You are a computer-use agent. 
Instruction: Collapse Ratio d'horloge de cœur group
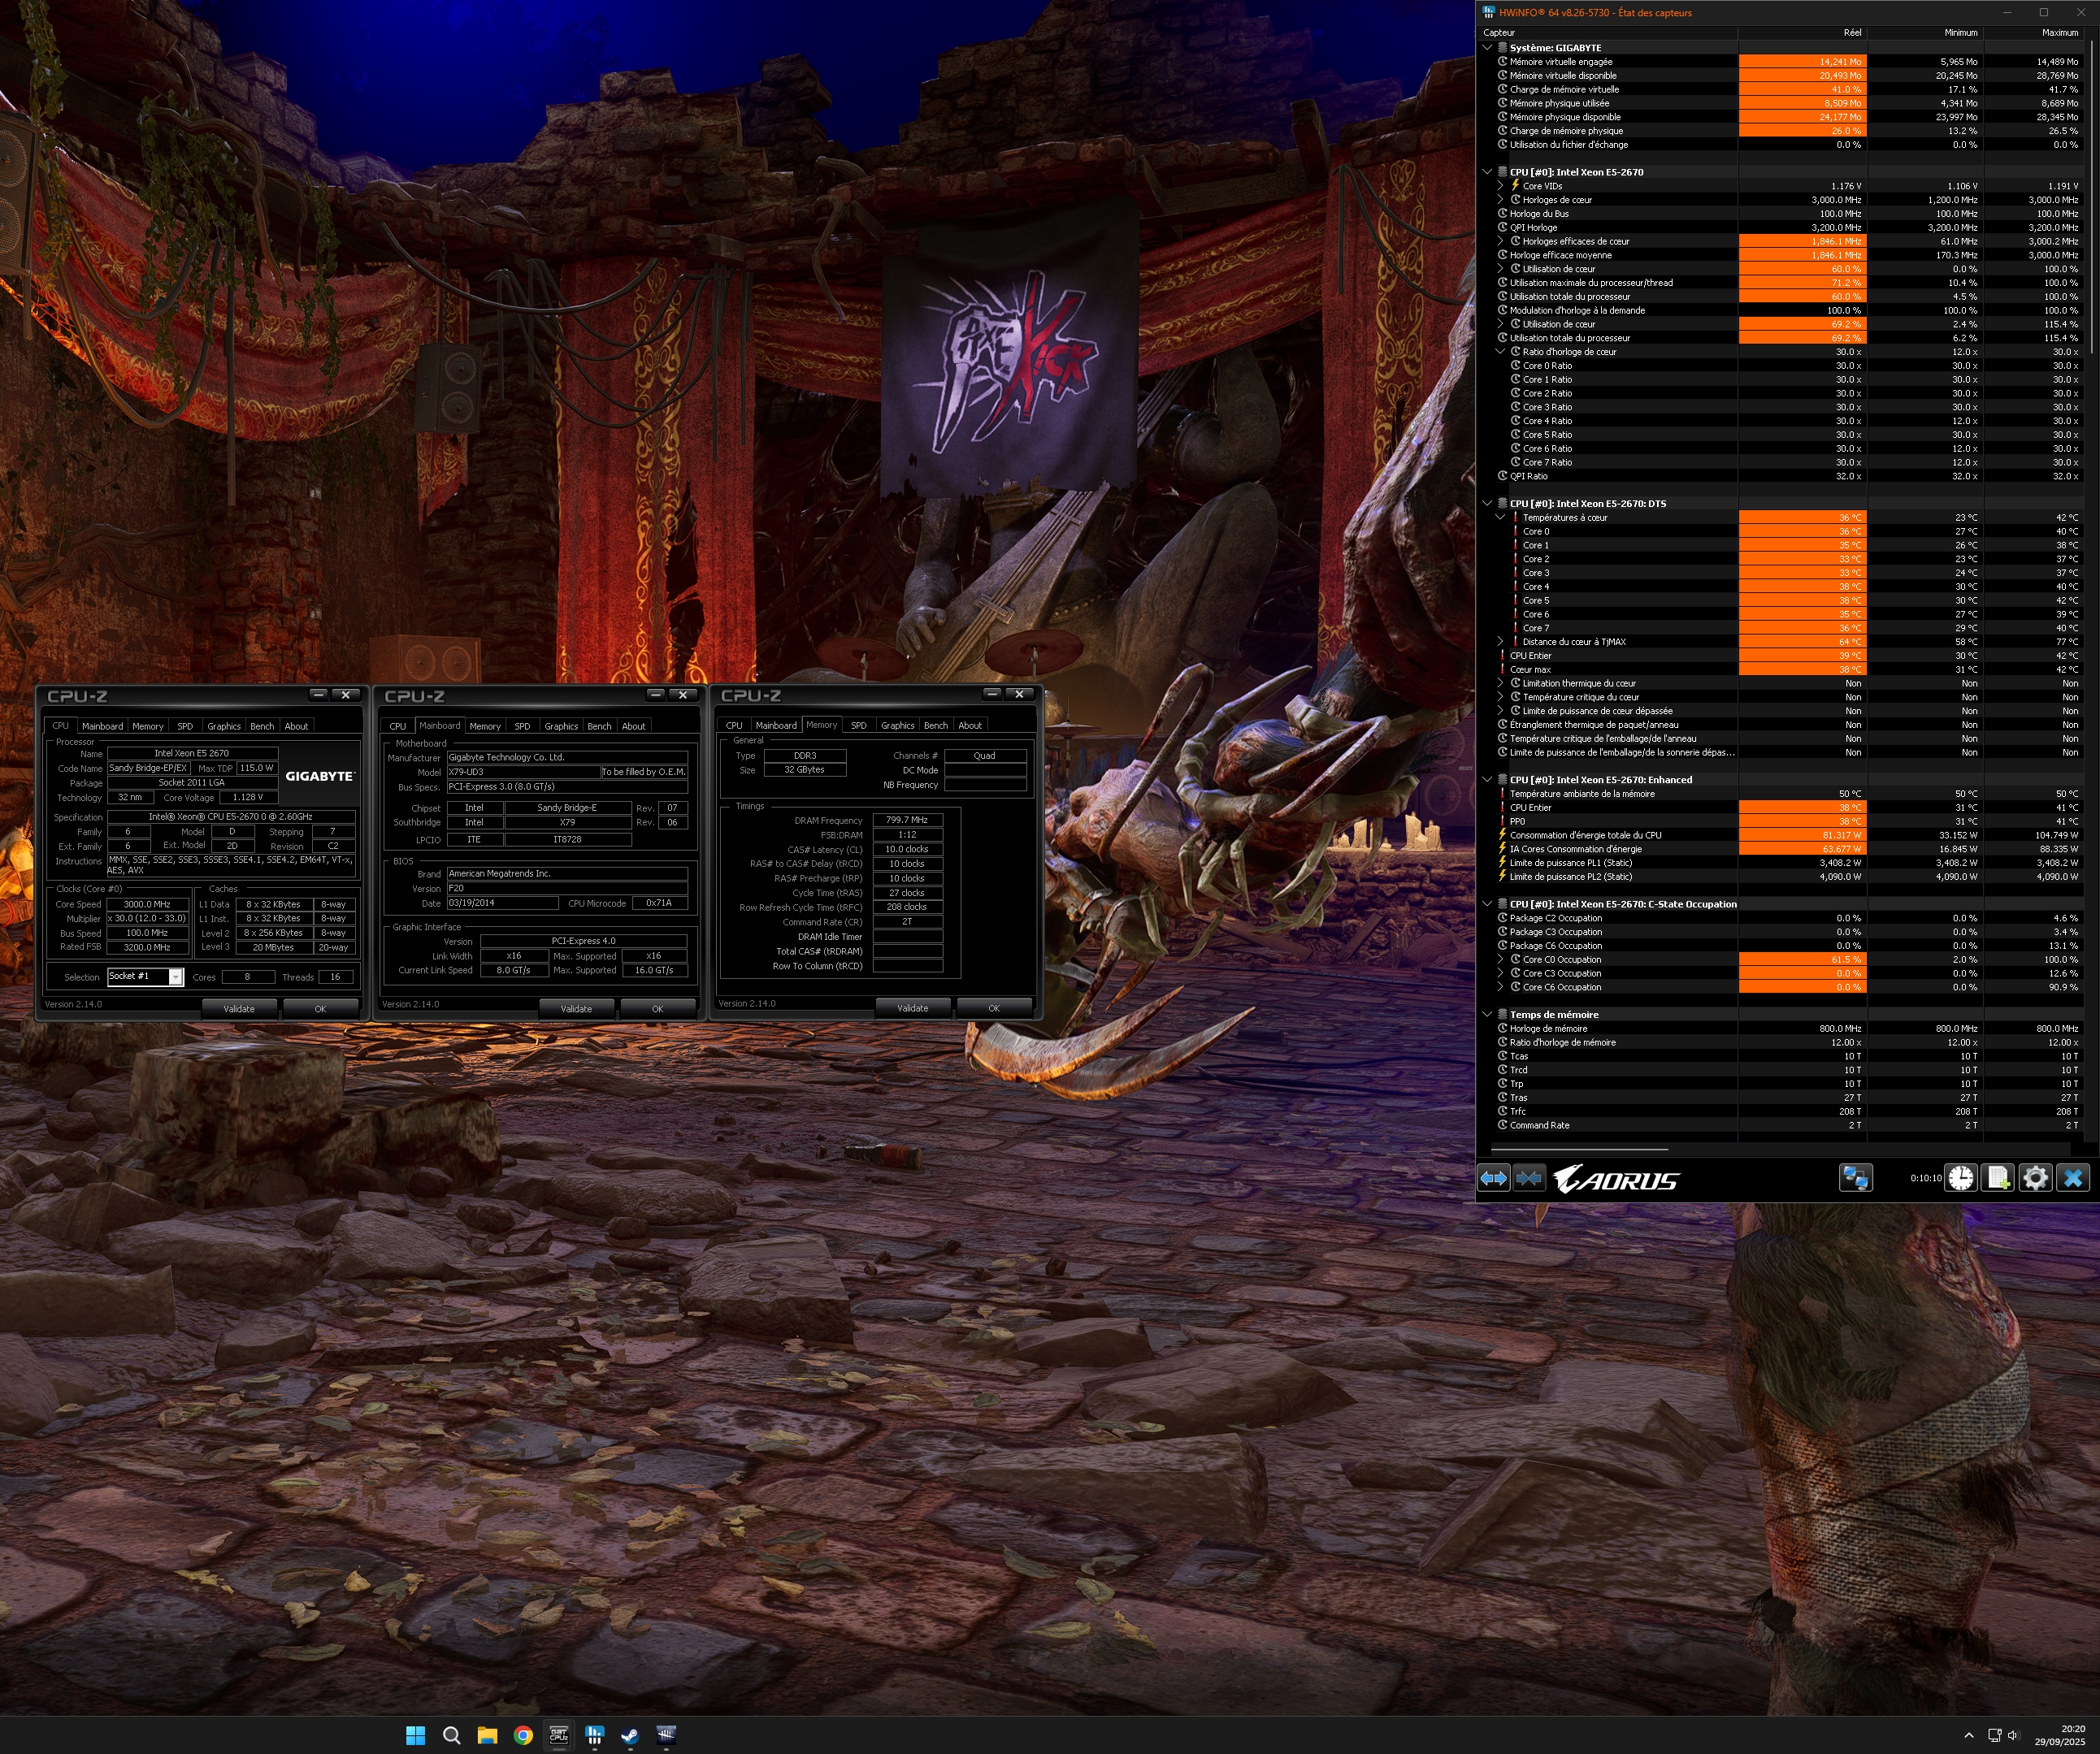(1500, 352)
